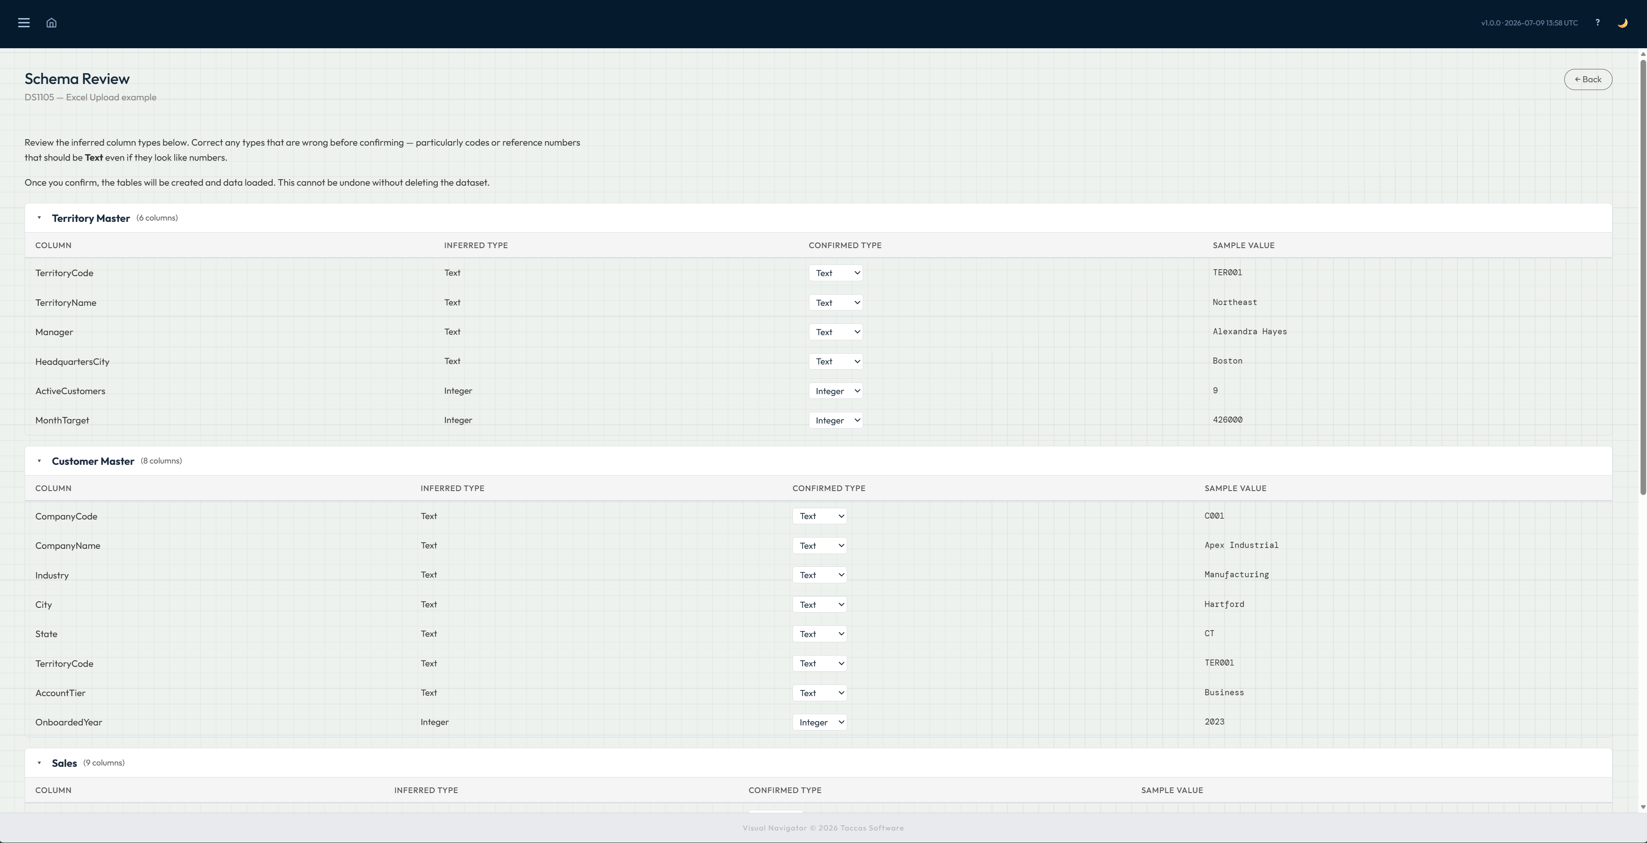Click the version timestamp in header
The image size is (1647, 843).
(1529, 23)
